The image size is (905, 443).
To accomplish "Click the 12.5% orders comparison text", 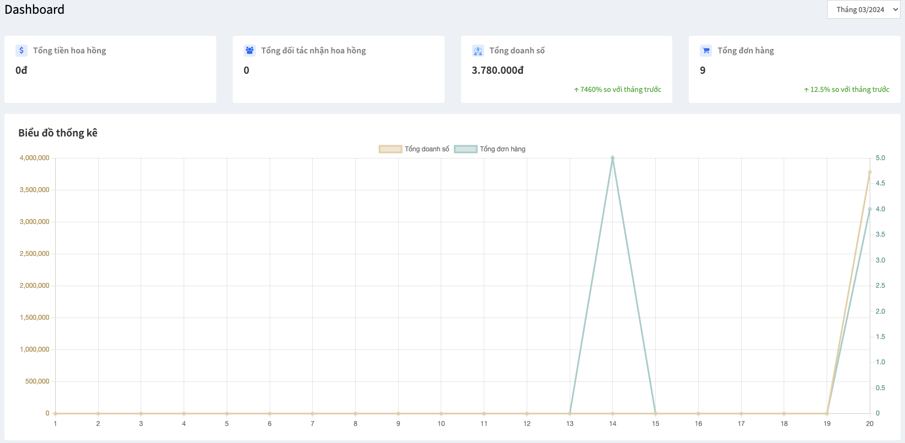I will point(849,90).
